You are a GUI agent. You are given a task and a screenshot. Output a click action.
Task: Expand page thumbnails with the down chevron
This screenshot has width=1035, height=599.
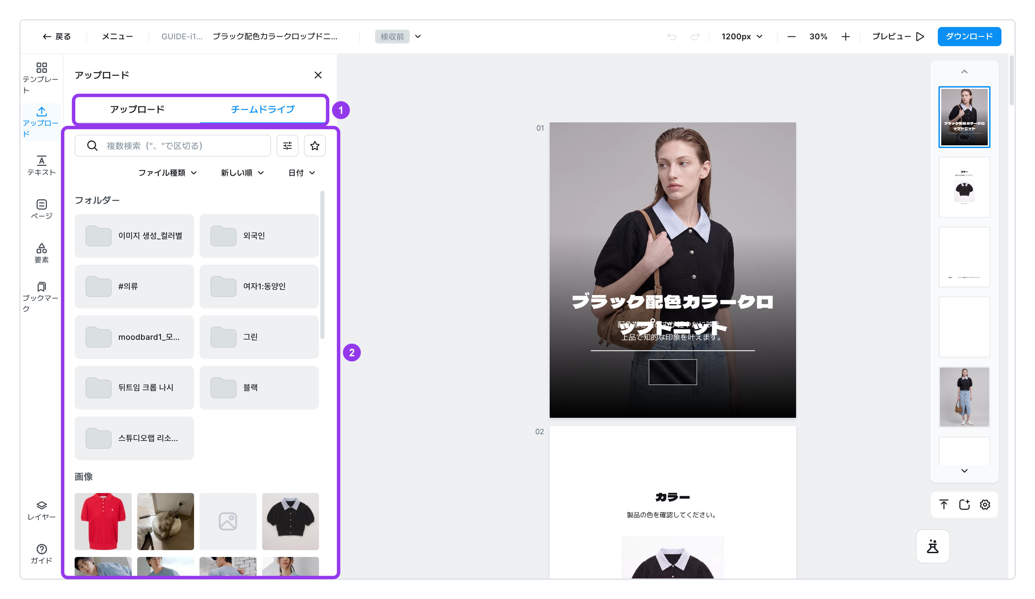click(964, 470)
